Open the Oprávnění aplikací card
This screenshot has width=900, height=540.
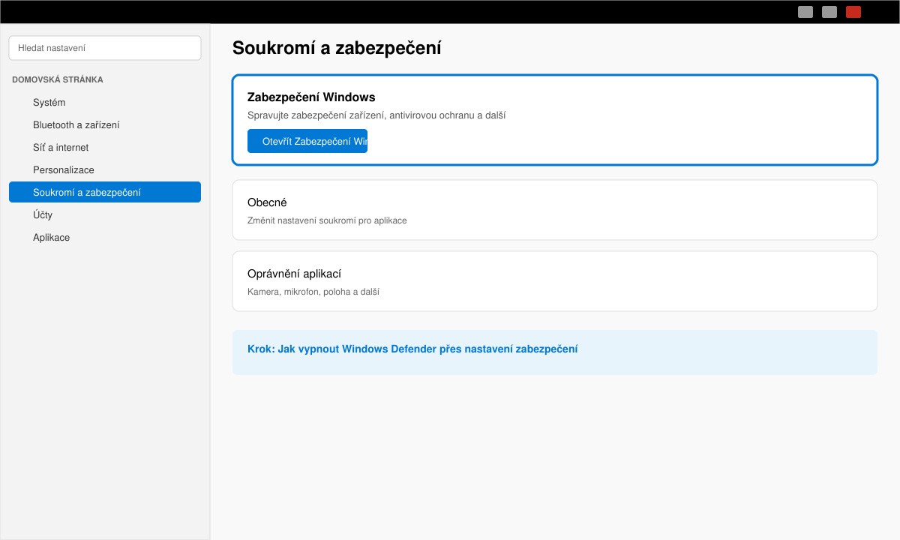click(x=555, y=281)
